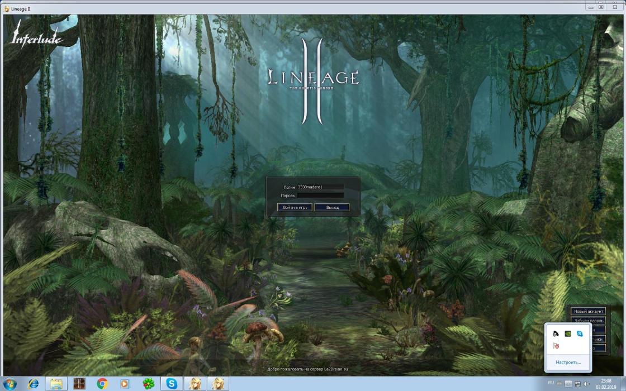Open Google Chrome from the taskbar
The width and height of the screenshot is (626, 391).
point(102,384)
